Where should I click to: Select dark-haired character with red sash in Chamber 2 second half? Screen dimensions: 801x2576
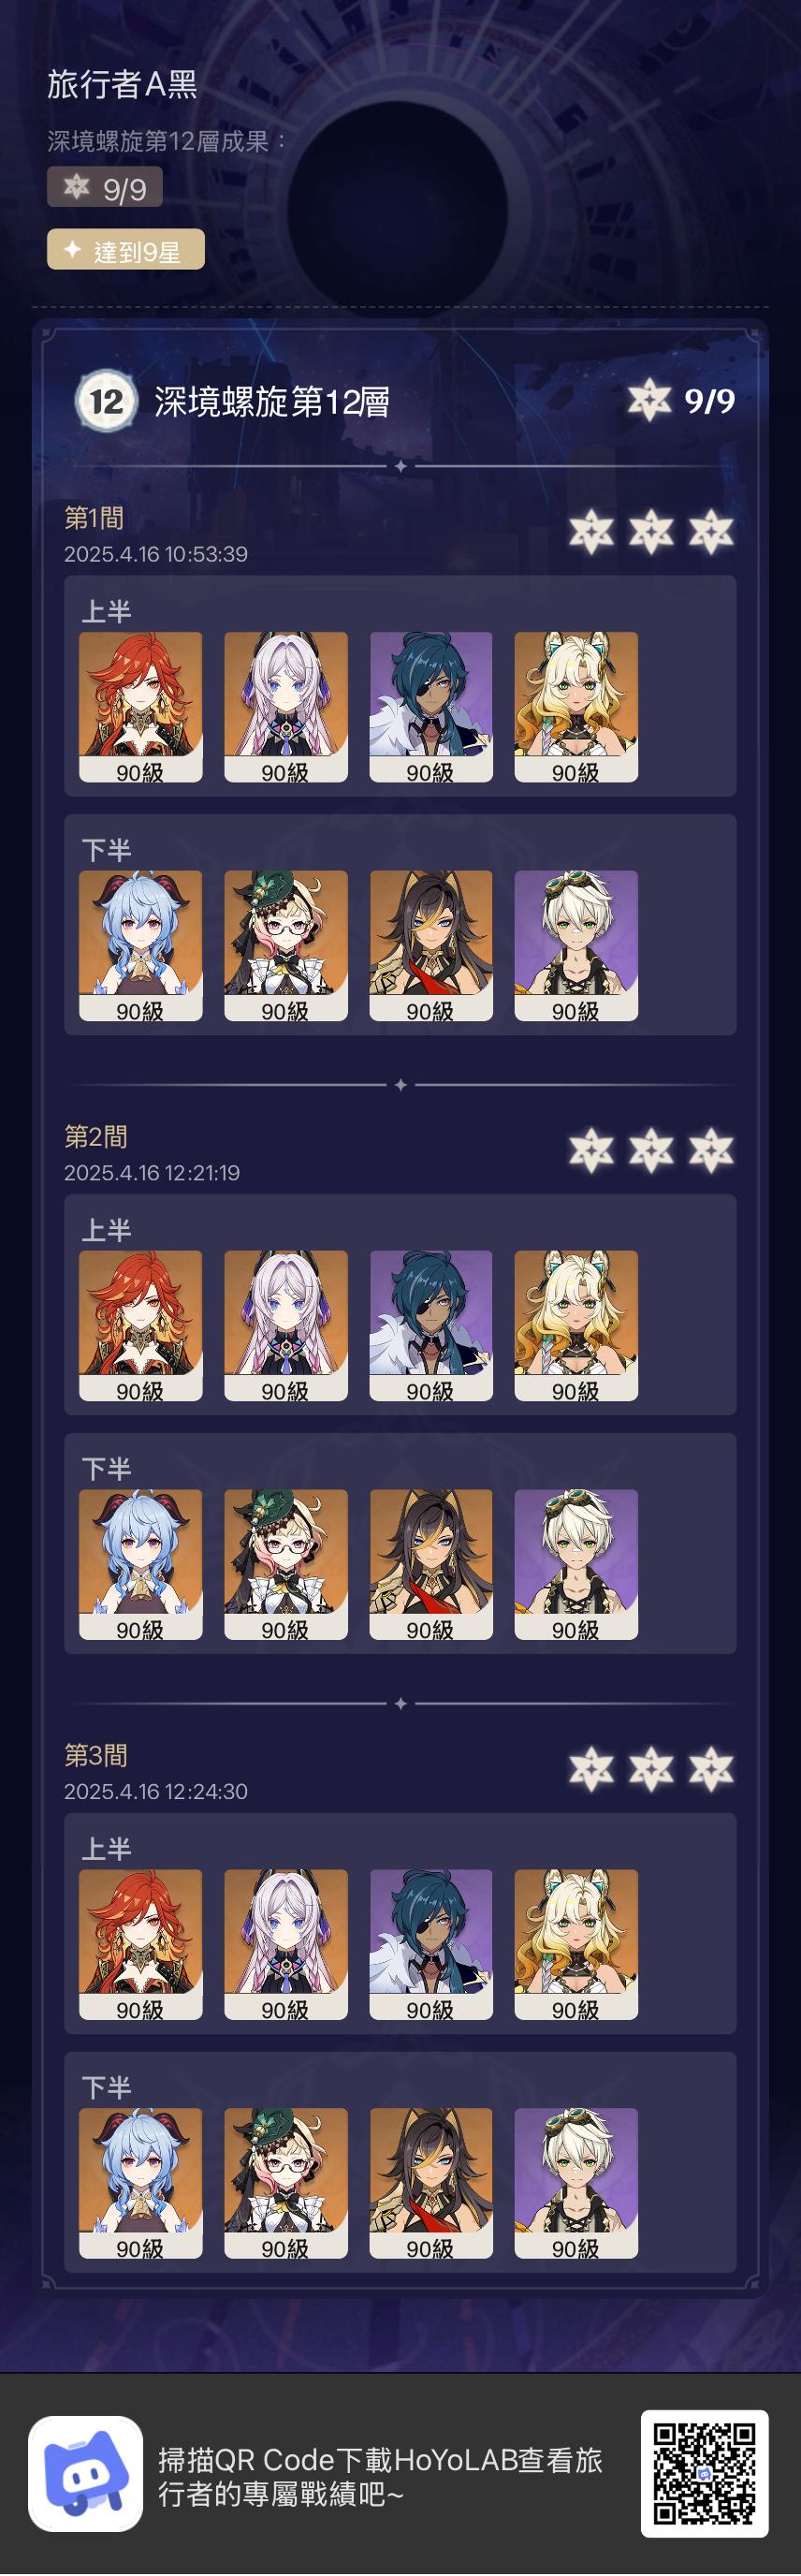coord(431,1565)
